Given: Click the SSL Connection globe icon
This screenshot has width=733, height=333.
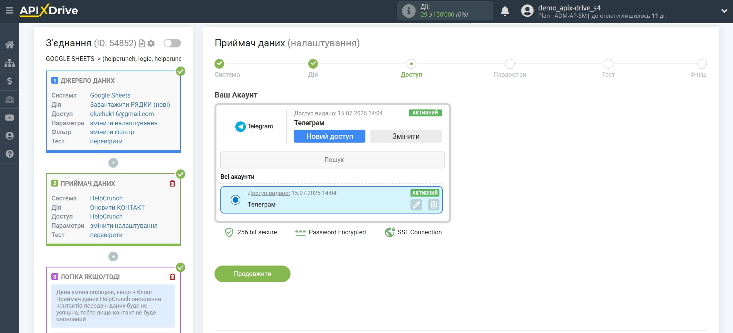Looking at the screenshot, I should 390,232.
